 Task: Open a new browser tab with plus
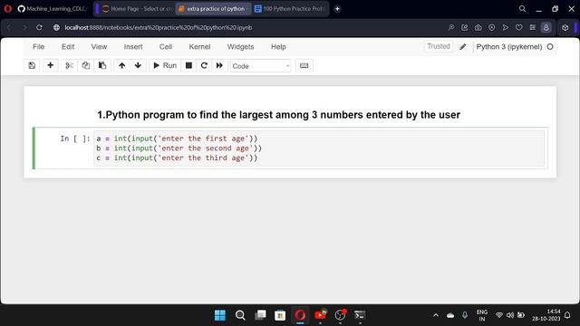(337, 9)
